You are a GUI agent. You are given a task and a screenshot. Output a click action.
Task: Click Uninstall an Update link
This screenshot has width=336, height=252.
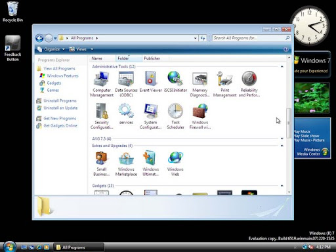(x=60, y=108)
